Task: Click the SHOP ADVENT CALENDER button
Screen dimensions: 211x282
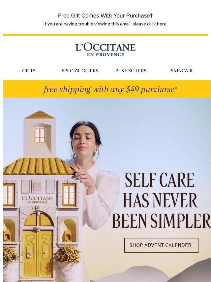Action: pyautogui.click(x=161, y=245)
